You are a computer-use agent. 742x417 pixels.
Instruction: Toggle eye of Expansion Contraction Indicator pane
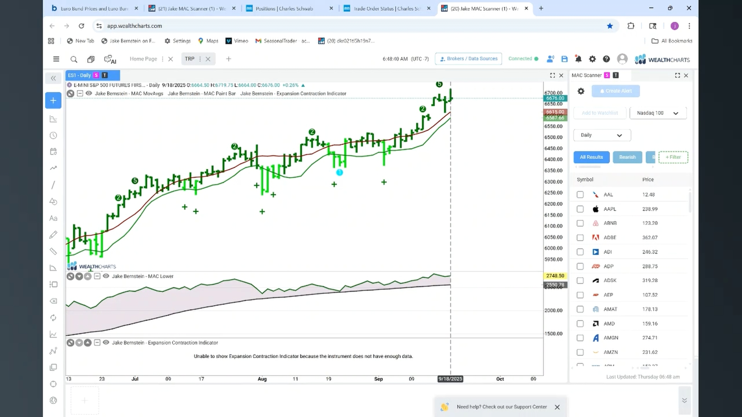click(106, 342)
